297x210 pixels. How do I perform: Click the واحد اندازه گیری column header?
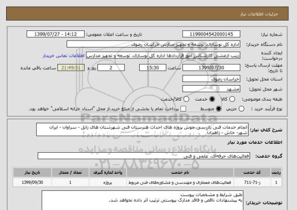108,172
